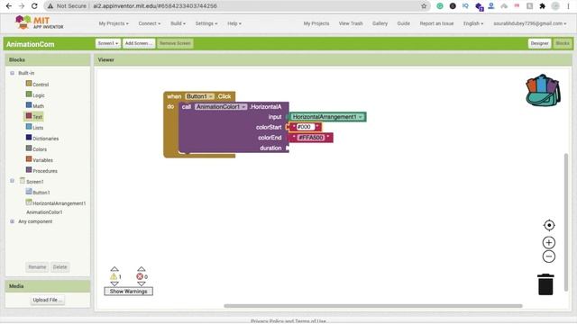Jump to the previous error
Image resolution: width=577 pixels, height=324 pixels.
142,269
